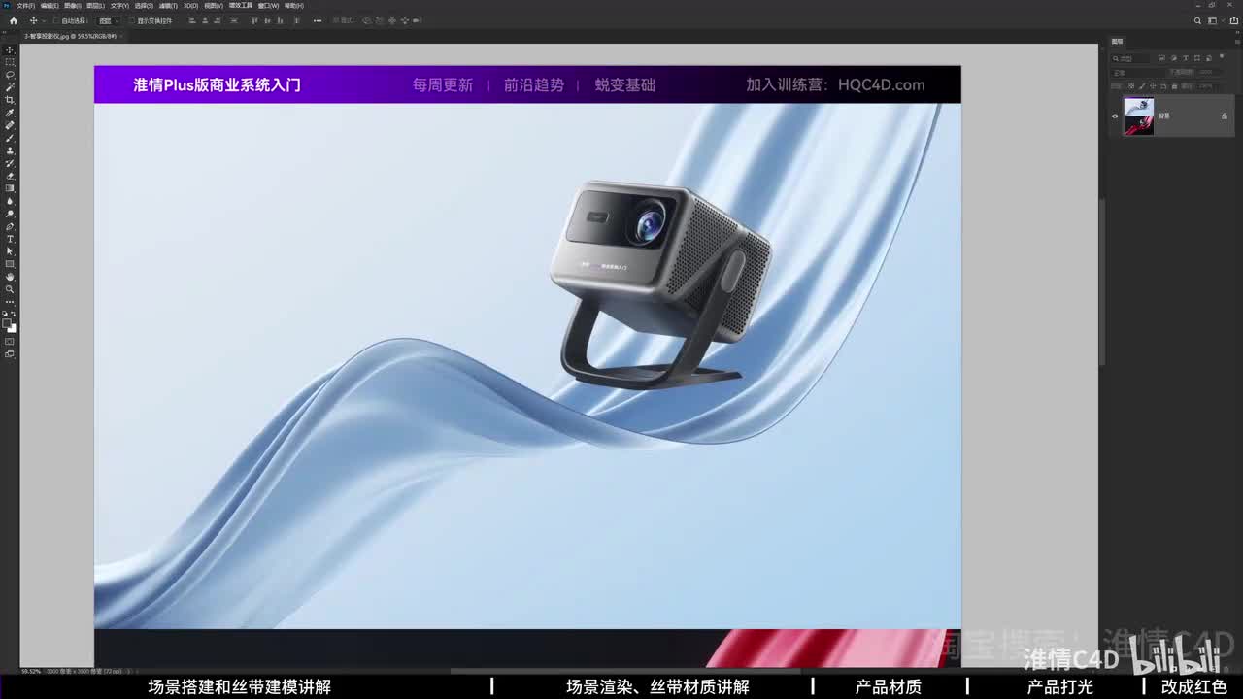Click the Home icon in options bar
Viewport: 1243px width, 699px height.
coord(13,20)
